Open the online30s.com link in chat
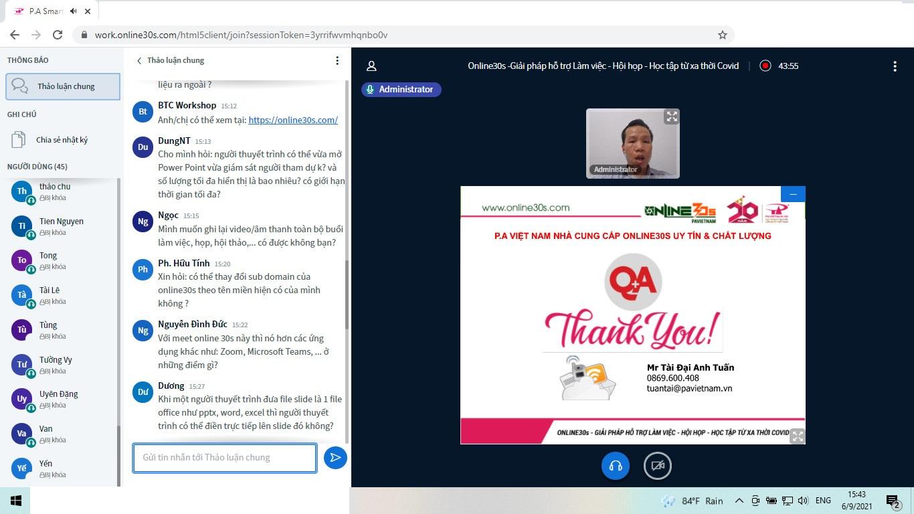Viewport: 914px width, 514px height. (x=293, y=120)
